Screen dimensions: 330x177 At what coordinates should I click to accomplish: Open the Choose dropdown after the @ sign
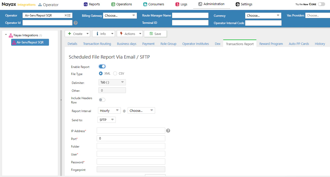141,111
